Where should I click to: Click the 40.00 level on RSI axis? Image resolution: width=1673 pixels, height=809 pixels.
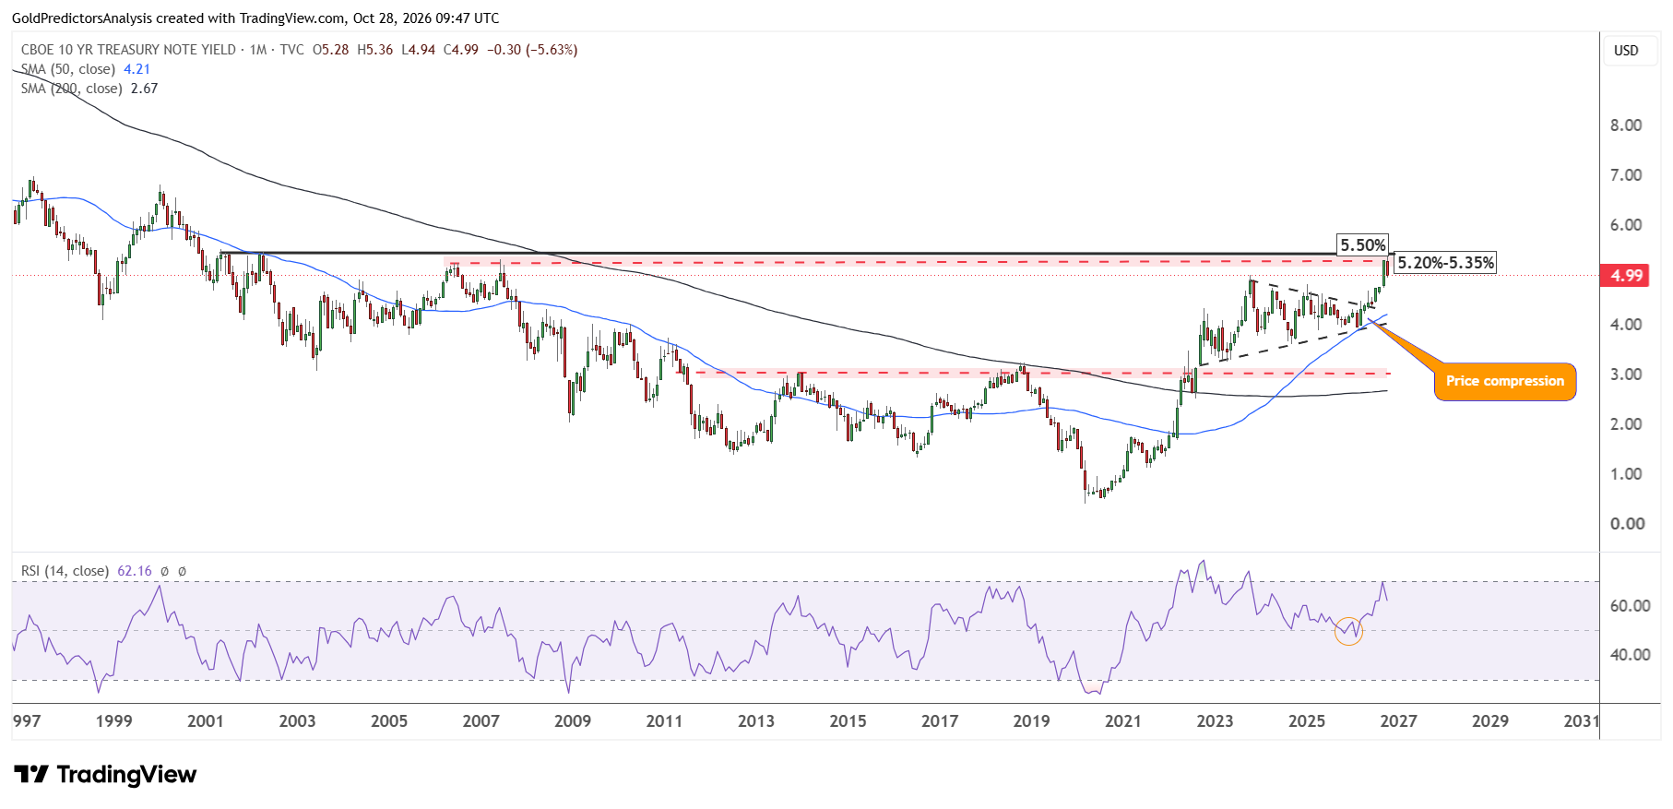1630,655
